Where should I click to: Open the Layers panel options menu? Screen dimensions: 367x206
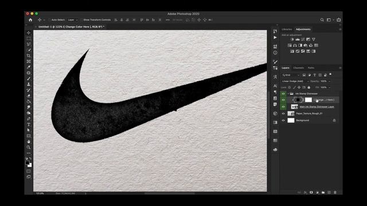click(x=340, y=68)
